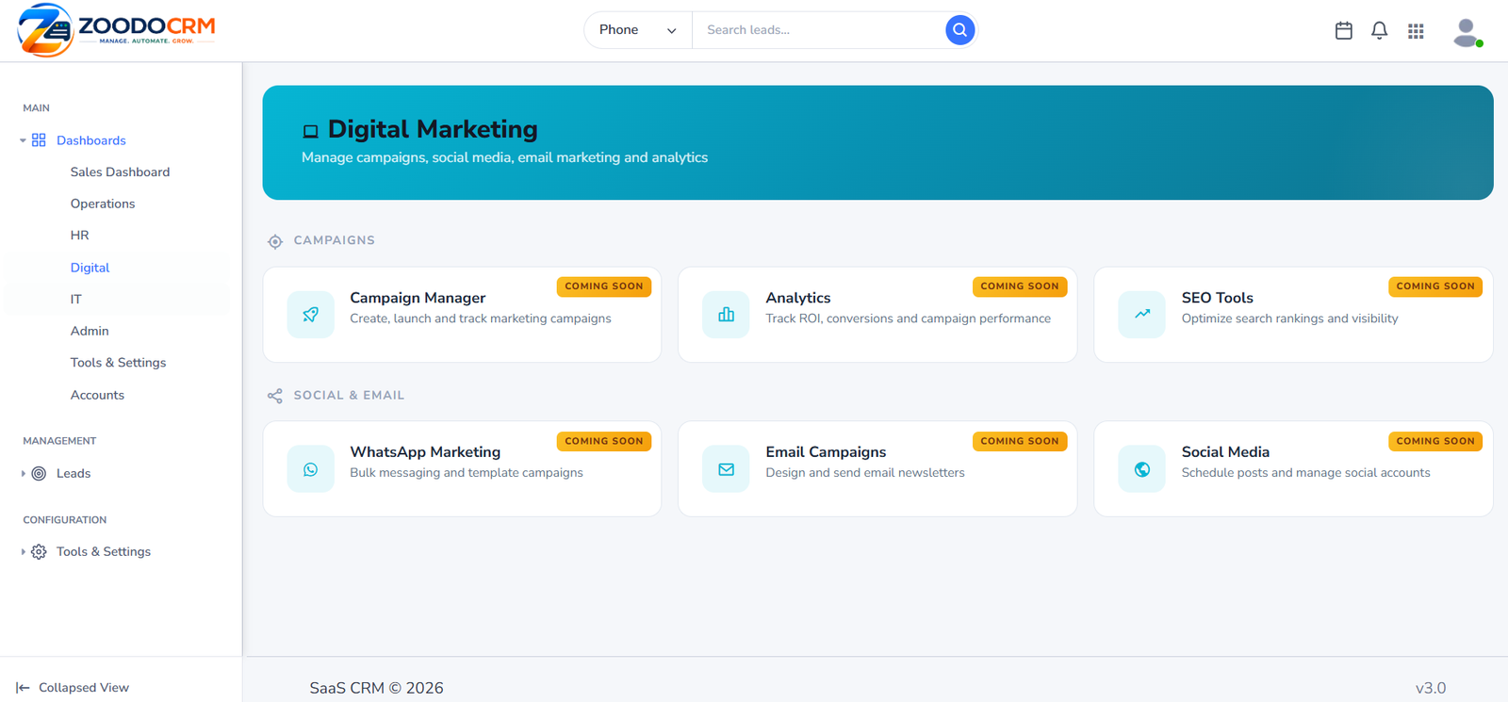The image size is (1508, 702).
Task: Click 'SaaS CRM © 2026' footer text
Action: click(376, 689)
